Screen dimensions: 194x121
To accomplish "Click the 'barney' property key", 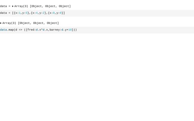I will [x=55, y=30].
